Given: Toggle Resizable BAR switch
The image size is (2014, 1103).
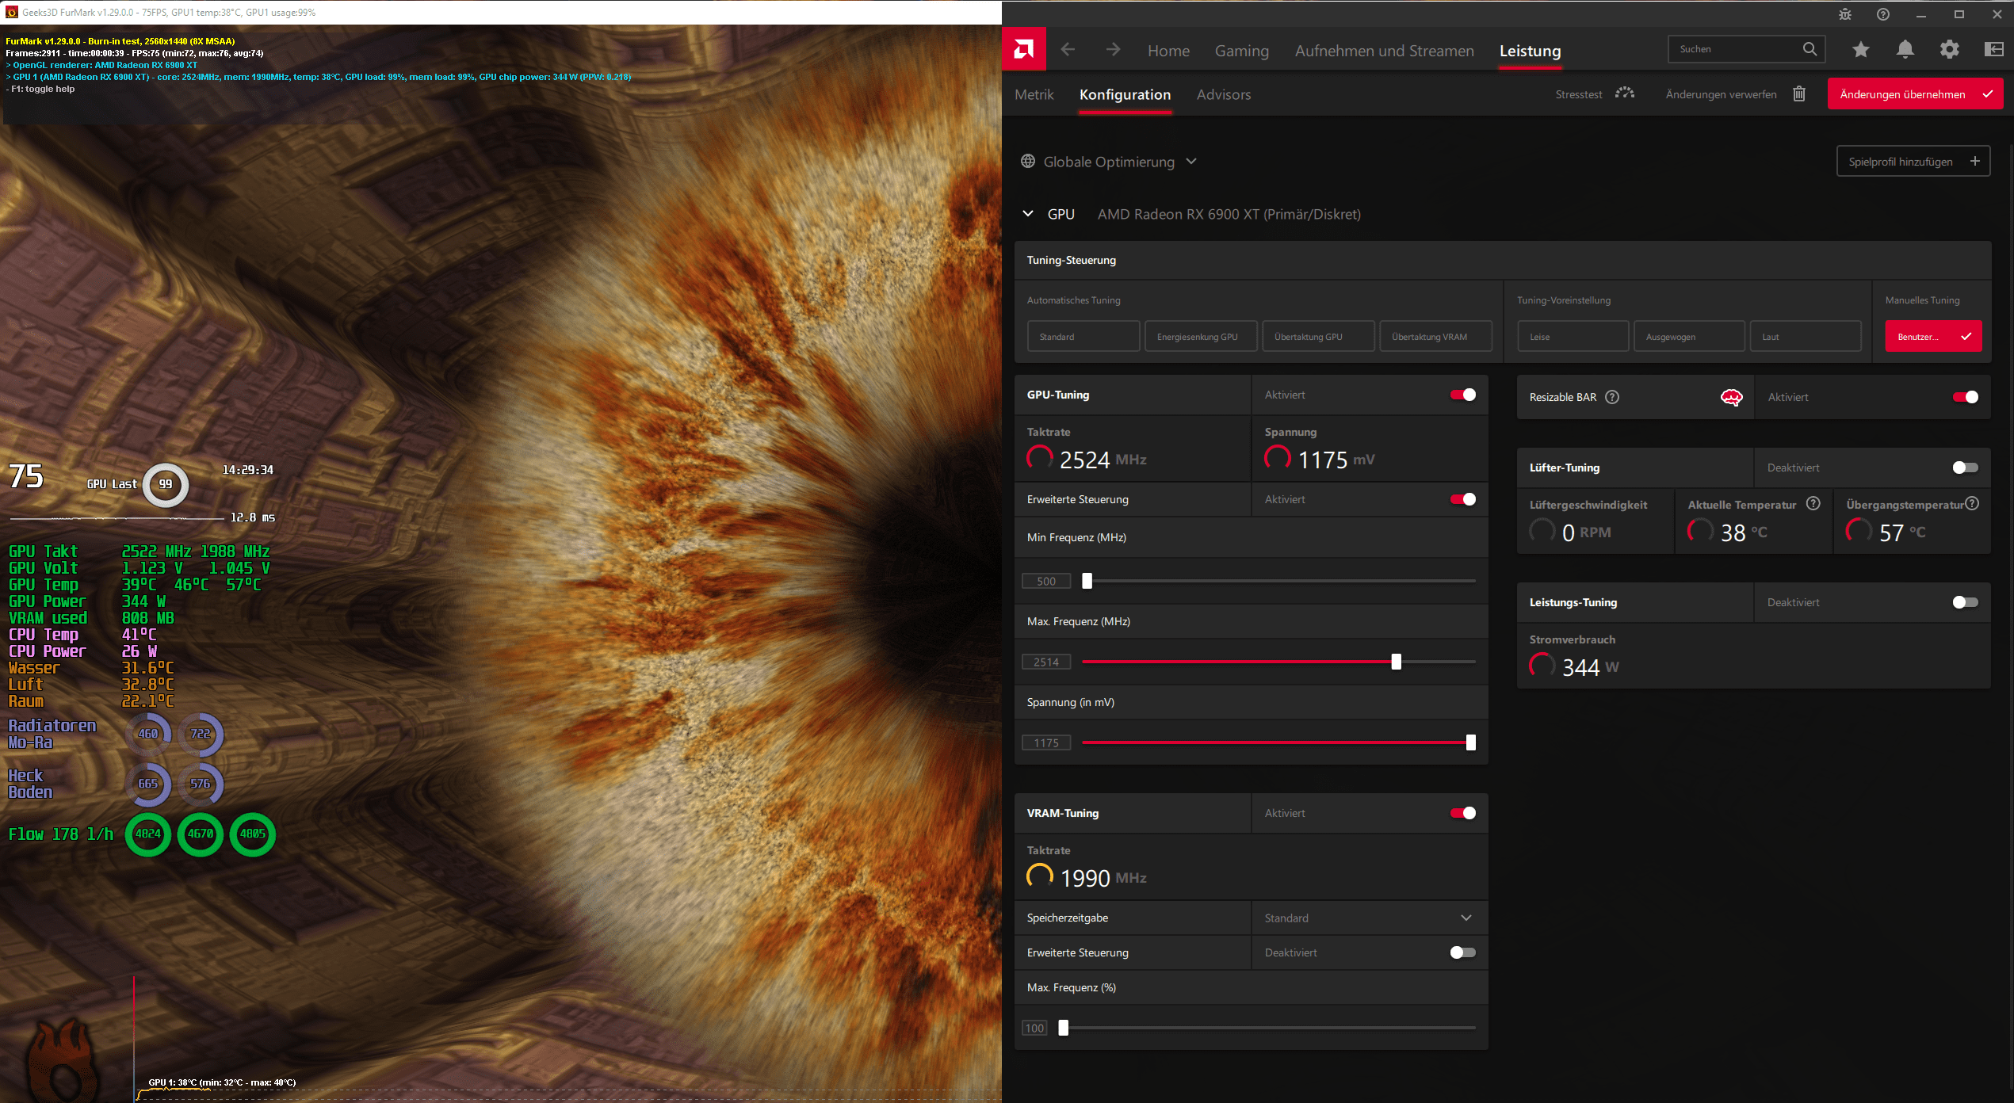Looking at the screenshot, I should tap(1966, 397).
